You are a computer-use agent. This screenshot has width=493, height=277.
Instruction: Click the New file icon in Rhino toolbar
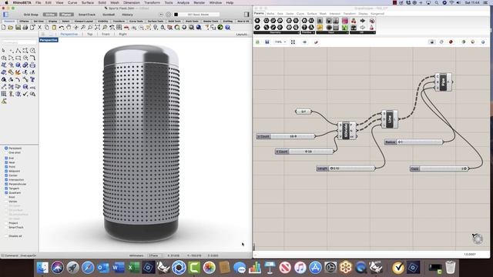[x=4, y=28]
